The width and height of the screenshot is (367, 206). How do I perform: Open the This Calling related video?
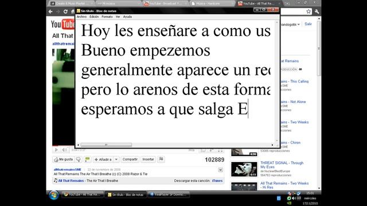(295, 81)
